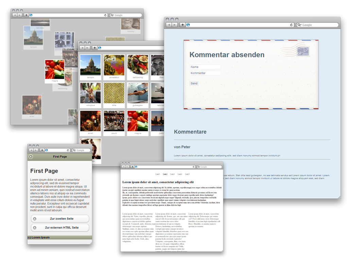Focus the Name field in the comment form
Viewport: 348px width, 261px height.
205,67
